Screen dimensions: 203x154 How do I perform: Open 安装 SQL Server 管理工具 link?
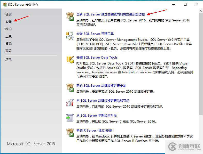pyautogui.click(x=95, y=34)
